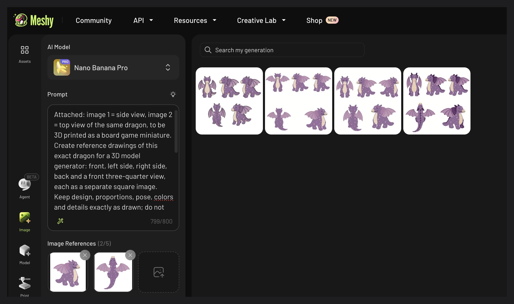Click the BETA badge on Agent

(32, 177)
